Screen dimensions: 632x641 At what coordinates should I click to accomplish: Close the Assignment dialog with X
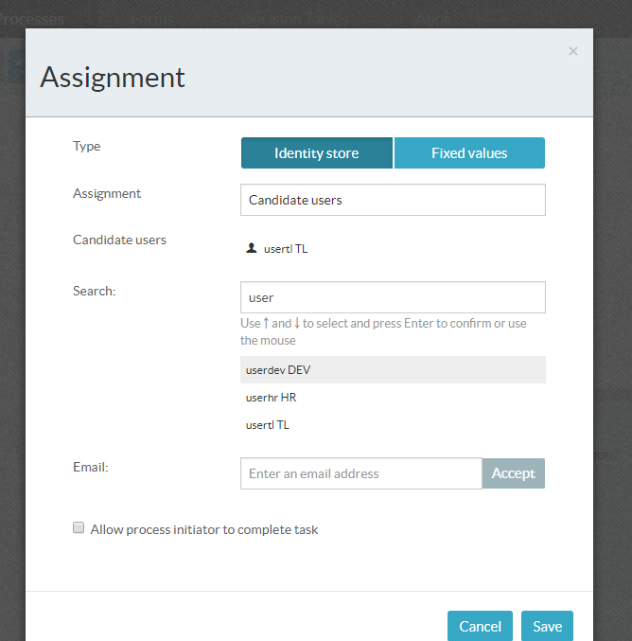tap(572, 51)
